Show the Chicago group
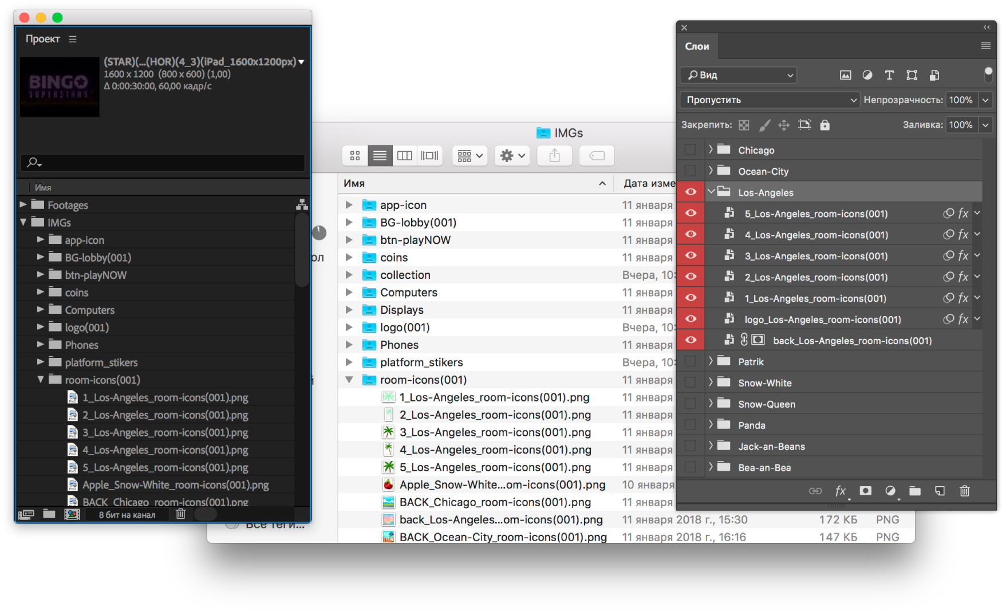This screenshot has height=611, width=1002. coord(691,150)
